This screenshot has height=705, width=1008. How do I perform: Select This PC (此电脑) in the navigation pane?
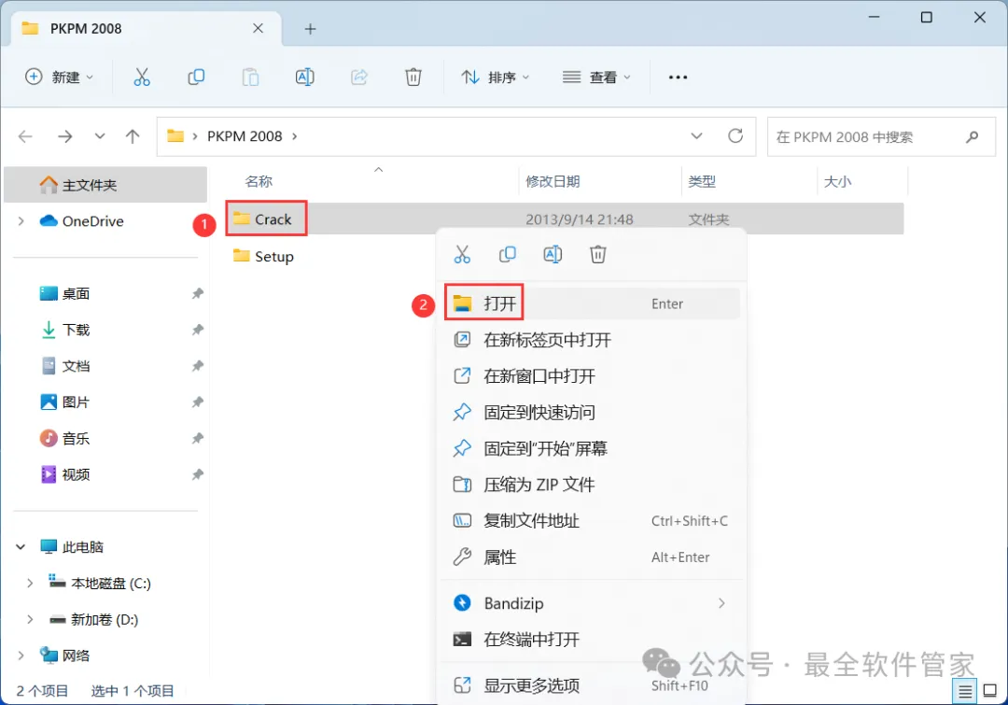(82, 547)
